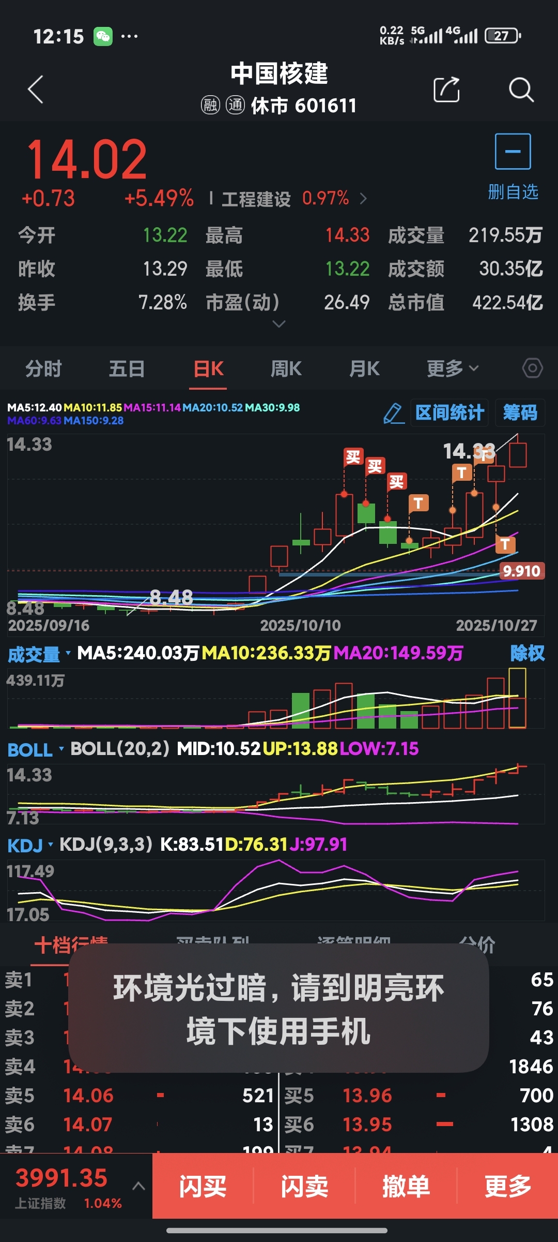Viewport: 558px width, 1242px height.
Task: Switch to 月K chart tab
Action: pyautogui.click(x=365, y=368)
